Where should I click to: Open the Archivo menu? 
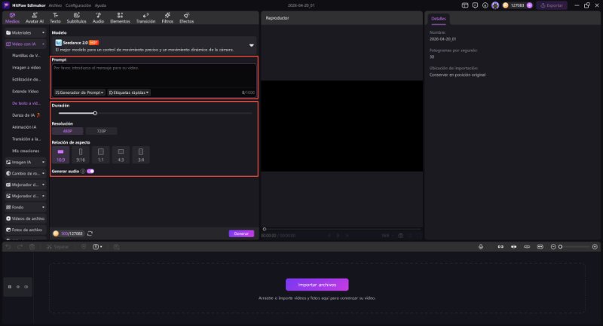(x=55, y=5)
